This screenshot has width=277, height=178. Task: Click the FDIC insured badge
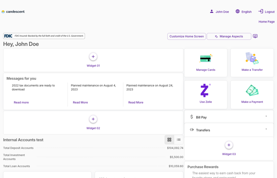(44, 36)
